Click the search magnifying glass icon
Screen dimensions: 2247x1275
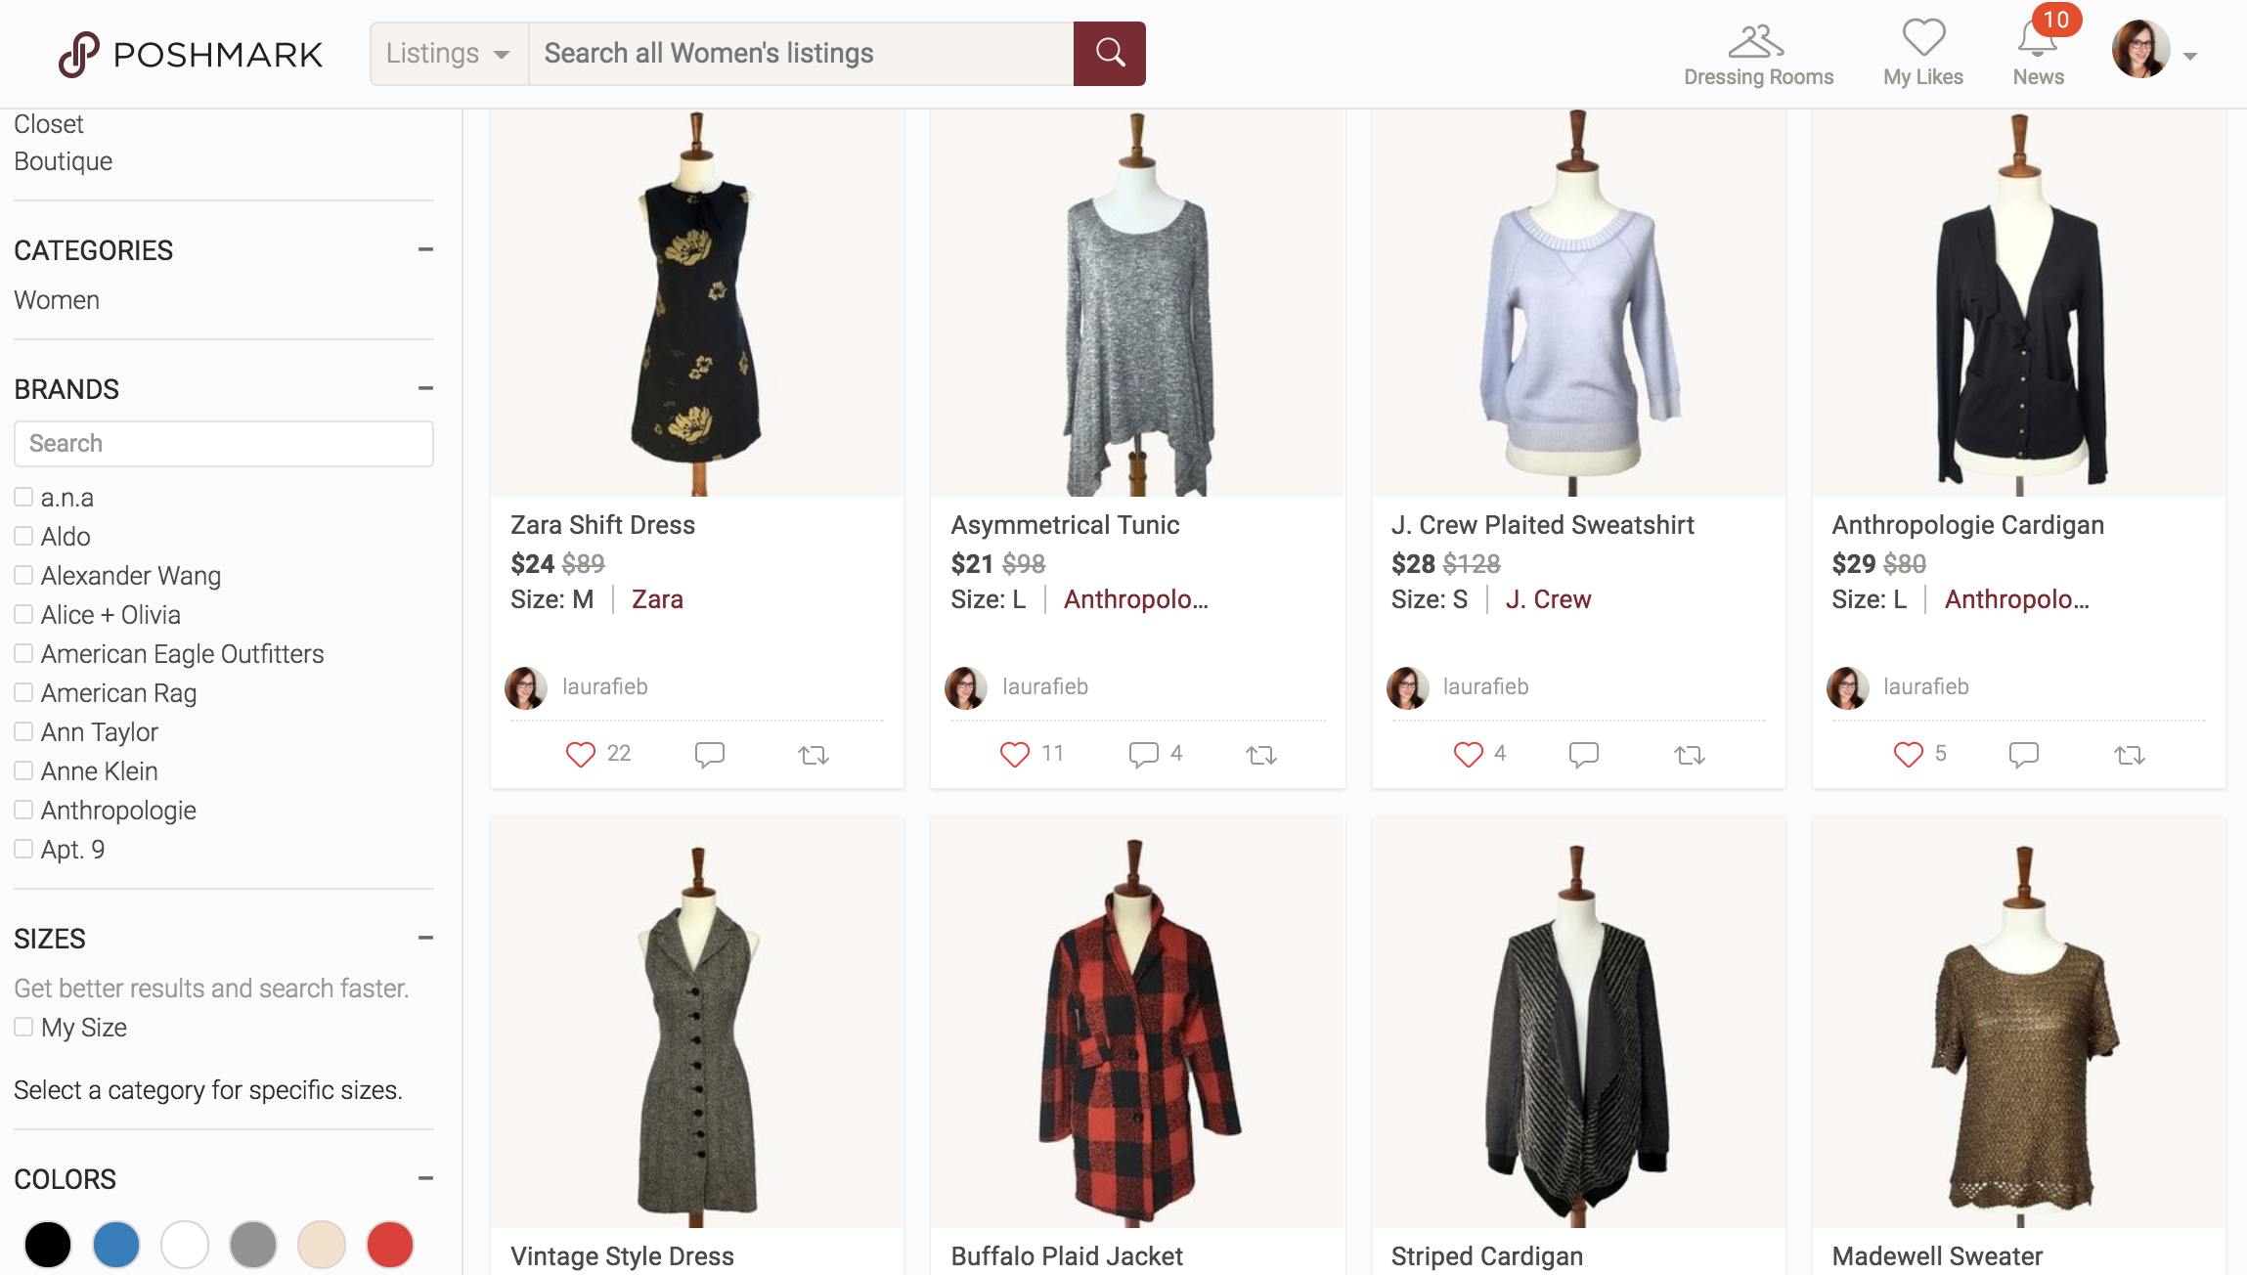tap(1110, 53)
